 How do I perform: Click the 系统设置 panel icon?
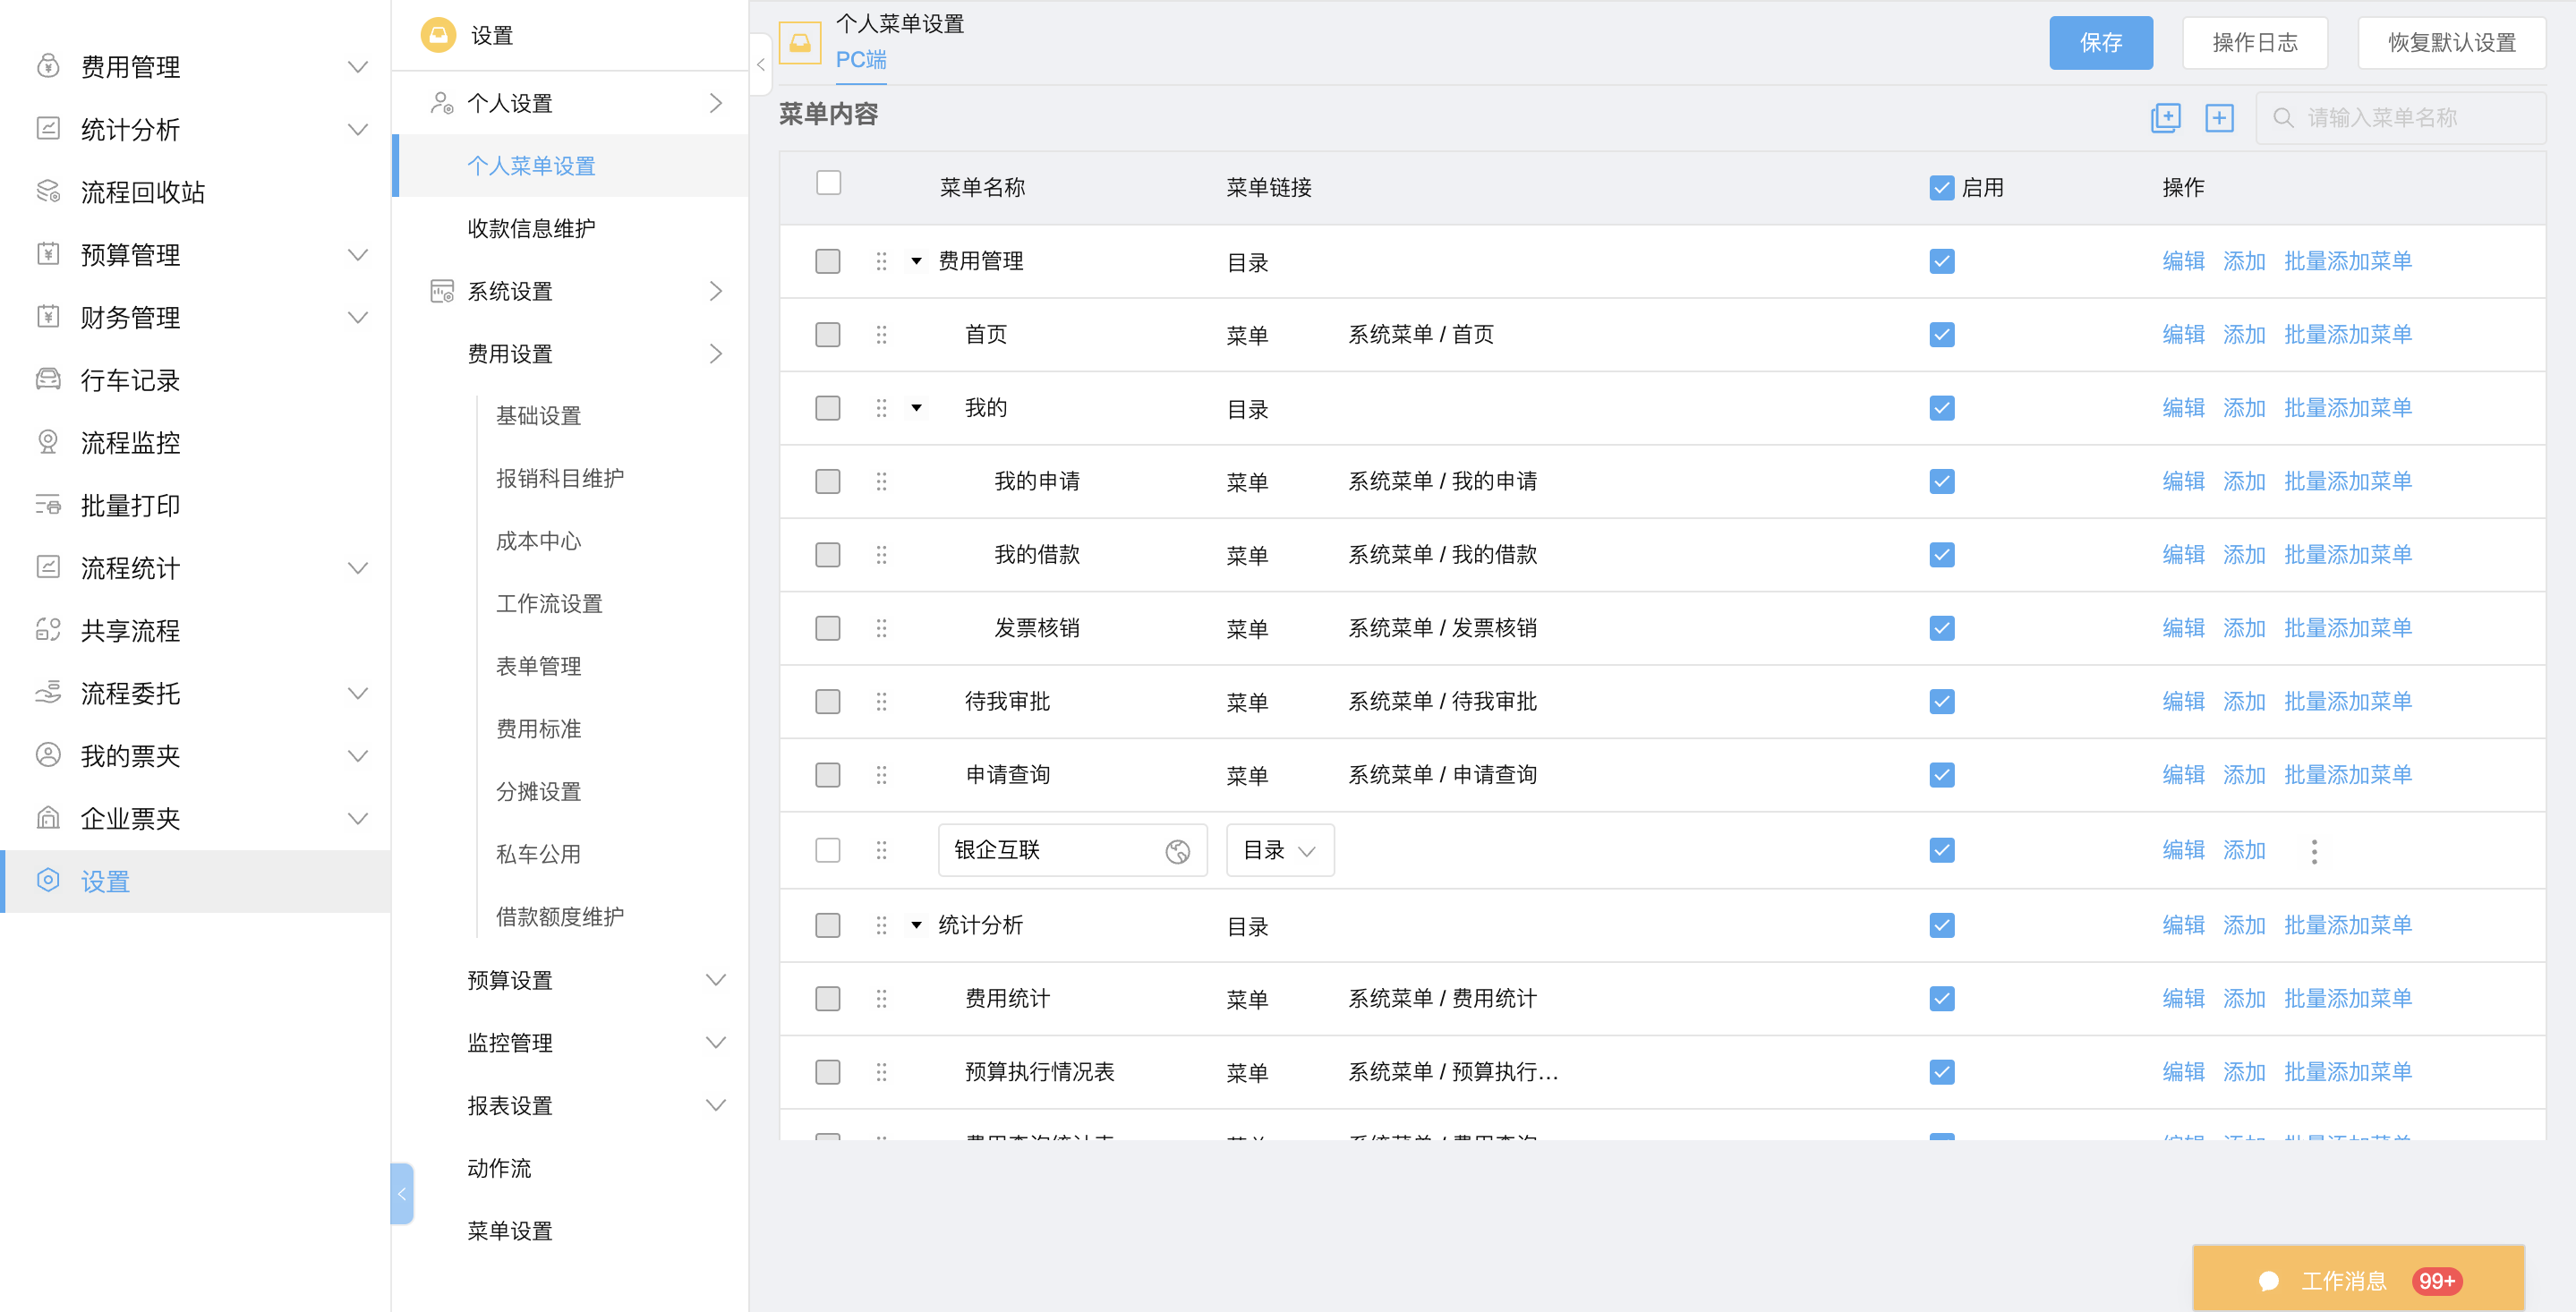coord(441,291)
